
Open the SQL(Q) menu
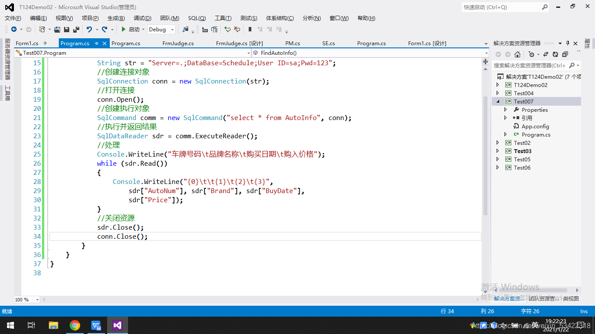click(197, 18)
